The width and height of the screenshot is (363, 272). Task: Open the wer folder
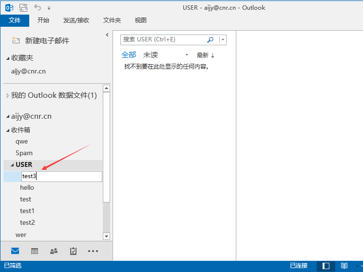(21, 235)
